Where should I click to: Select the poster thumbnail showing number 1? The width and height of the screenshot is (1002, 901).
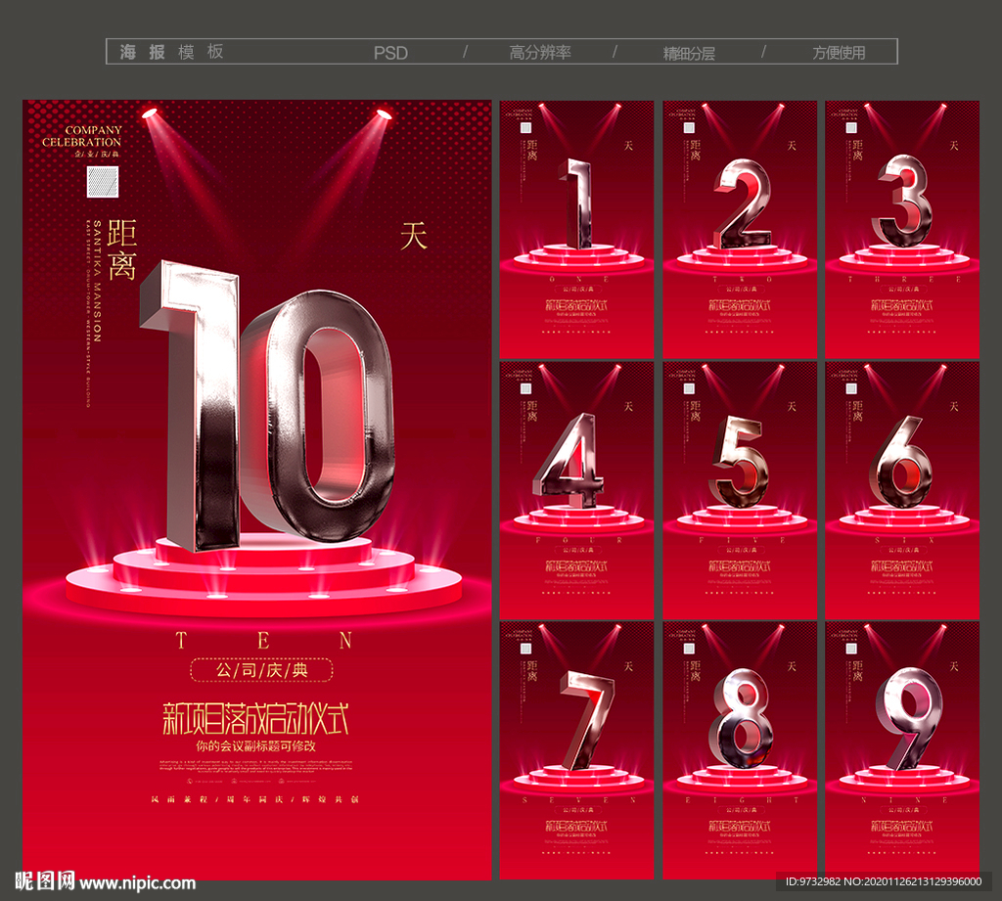click(576, 229)
